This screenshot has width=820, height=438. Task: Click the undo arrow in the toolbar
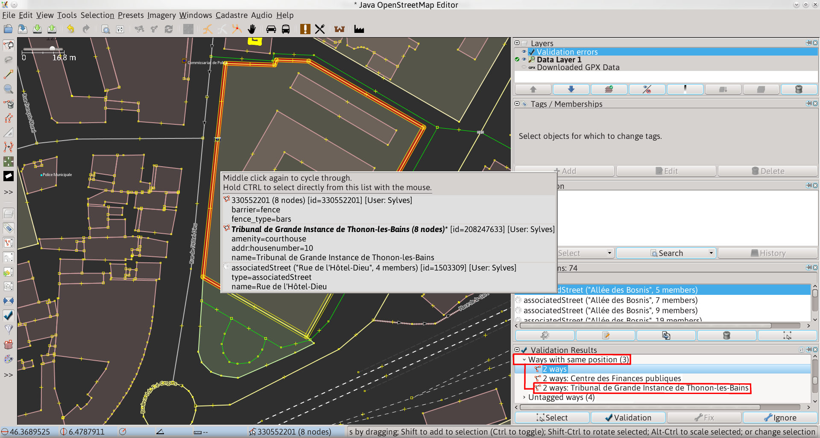click(70, 29)
